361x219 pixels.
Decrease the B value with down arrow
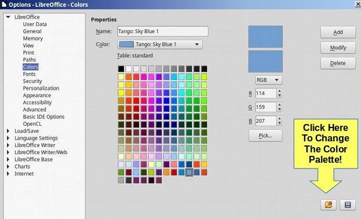click(x=279, y=123)
